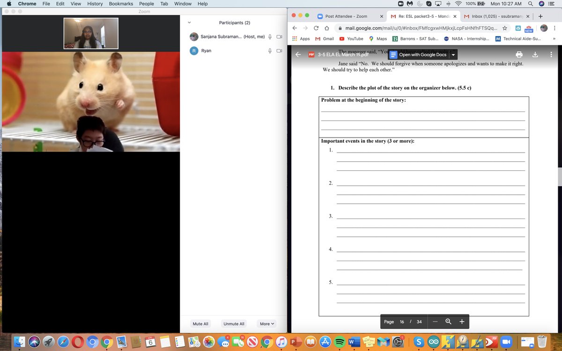This screenshot has width=562, height=351.
Task: Toggle Sanjana's video camera icon
Action: (x=279, y=37)
